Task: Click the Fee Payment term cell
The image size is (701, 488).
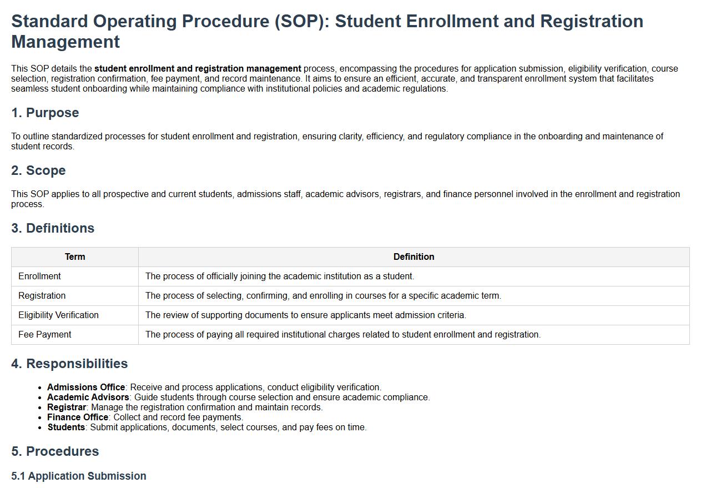Action: [x=44, y=334]
